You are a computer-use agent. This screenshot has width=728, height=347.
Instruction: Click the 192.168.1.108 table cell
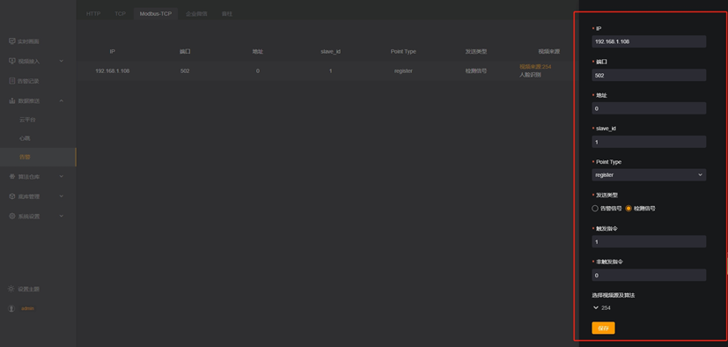(113, 71)
